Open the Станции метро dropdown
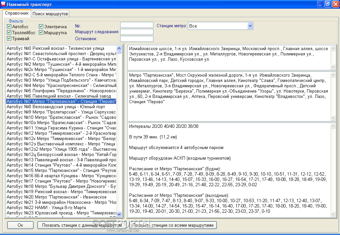Image resolution: width=340 pixels, height=235 pixels. coord(250,26)
